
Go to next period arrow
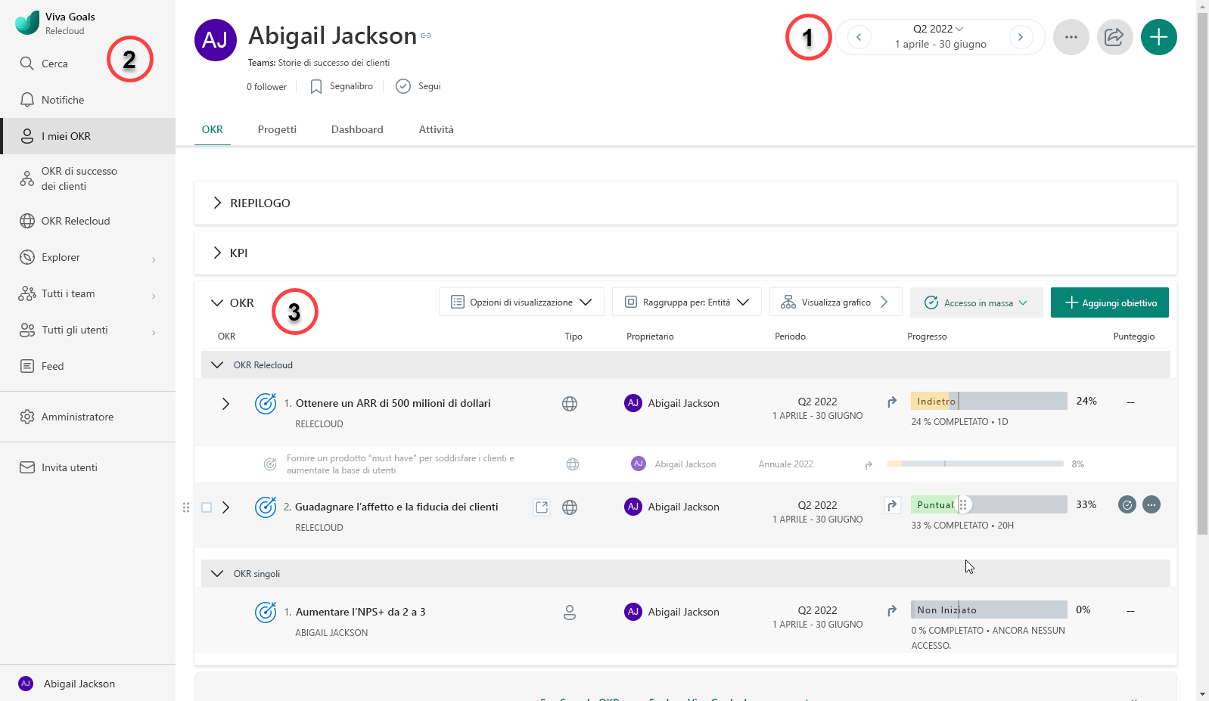(x=1021, y=37)
